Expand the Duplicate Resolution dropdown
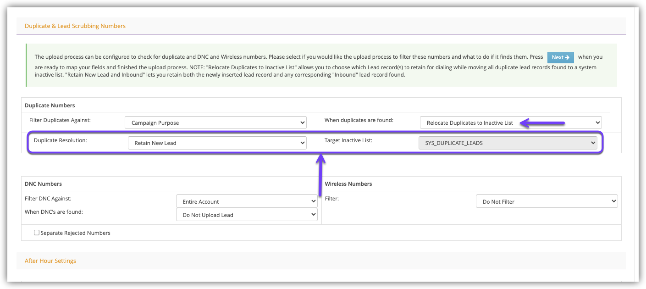 [x=217, y=143]
